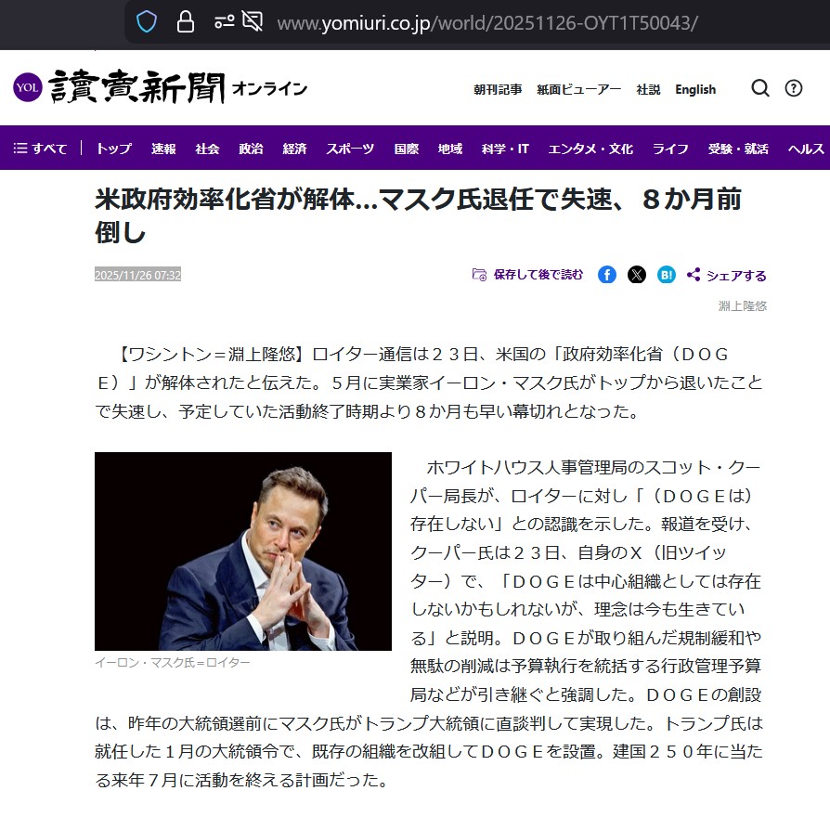Bookmark article with Hatena B! icon
The image size is (830, 817).
pos(667,275)
